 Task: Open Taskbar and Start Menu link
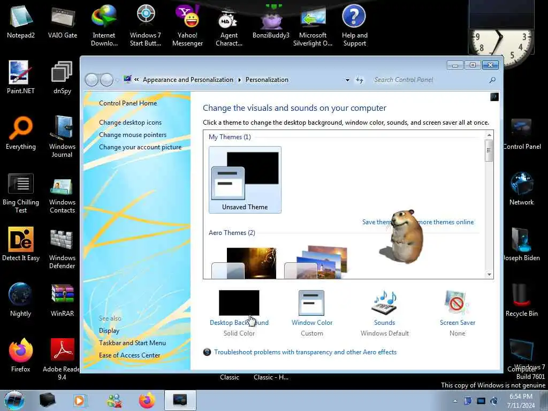pos(133,343)
